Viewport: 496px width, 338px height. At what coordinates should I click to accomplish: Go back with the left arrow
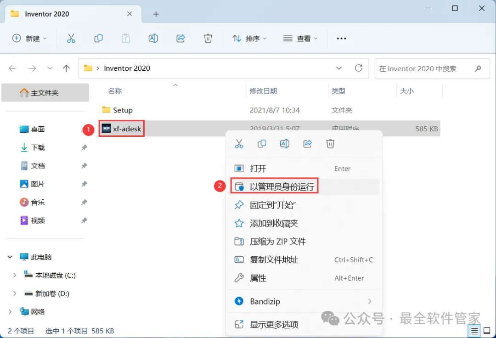[x=12, y=68]
